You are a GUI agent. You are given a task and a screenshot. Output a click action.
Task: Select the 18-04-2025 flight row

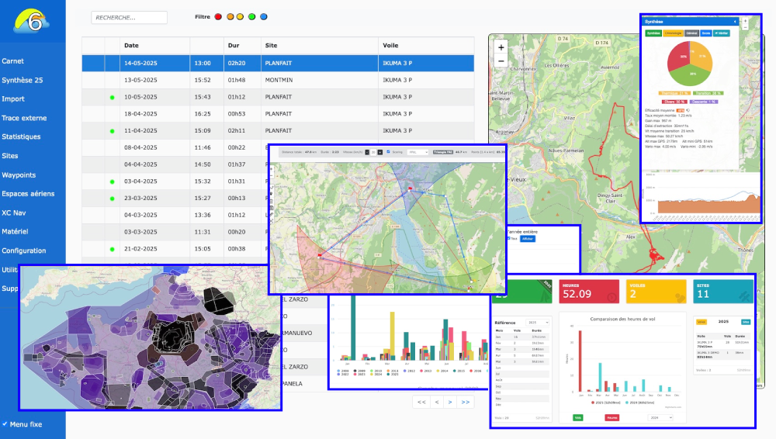tap(278, 114)
